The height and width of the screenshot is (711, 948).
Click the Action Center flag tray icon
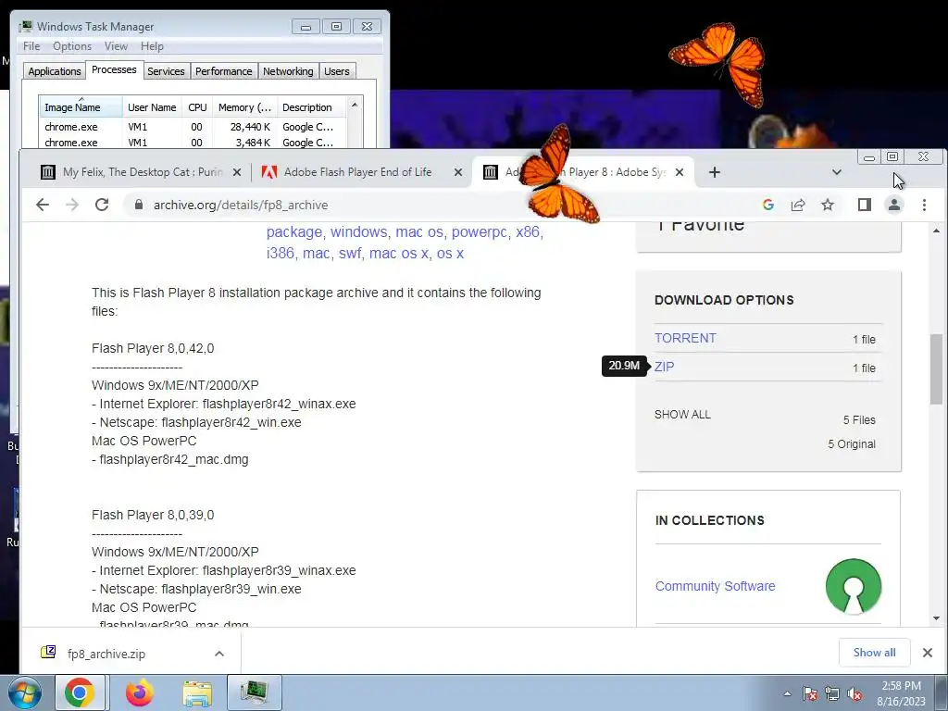pos(810,693)
